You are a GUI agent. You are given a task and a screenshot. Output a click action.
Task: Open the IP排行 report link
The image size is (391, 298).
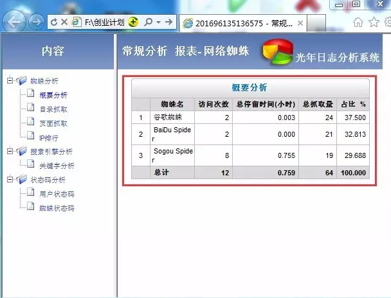click(49, 137)
